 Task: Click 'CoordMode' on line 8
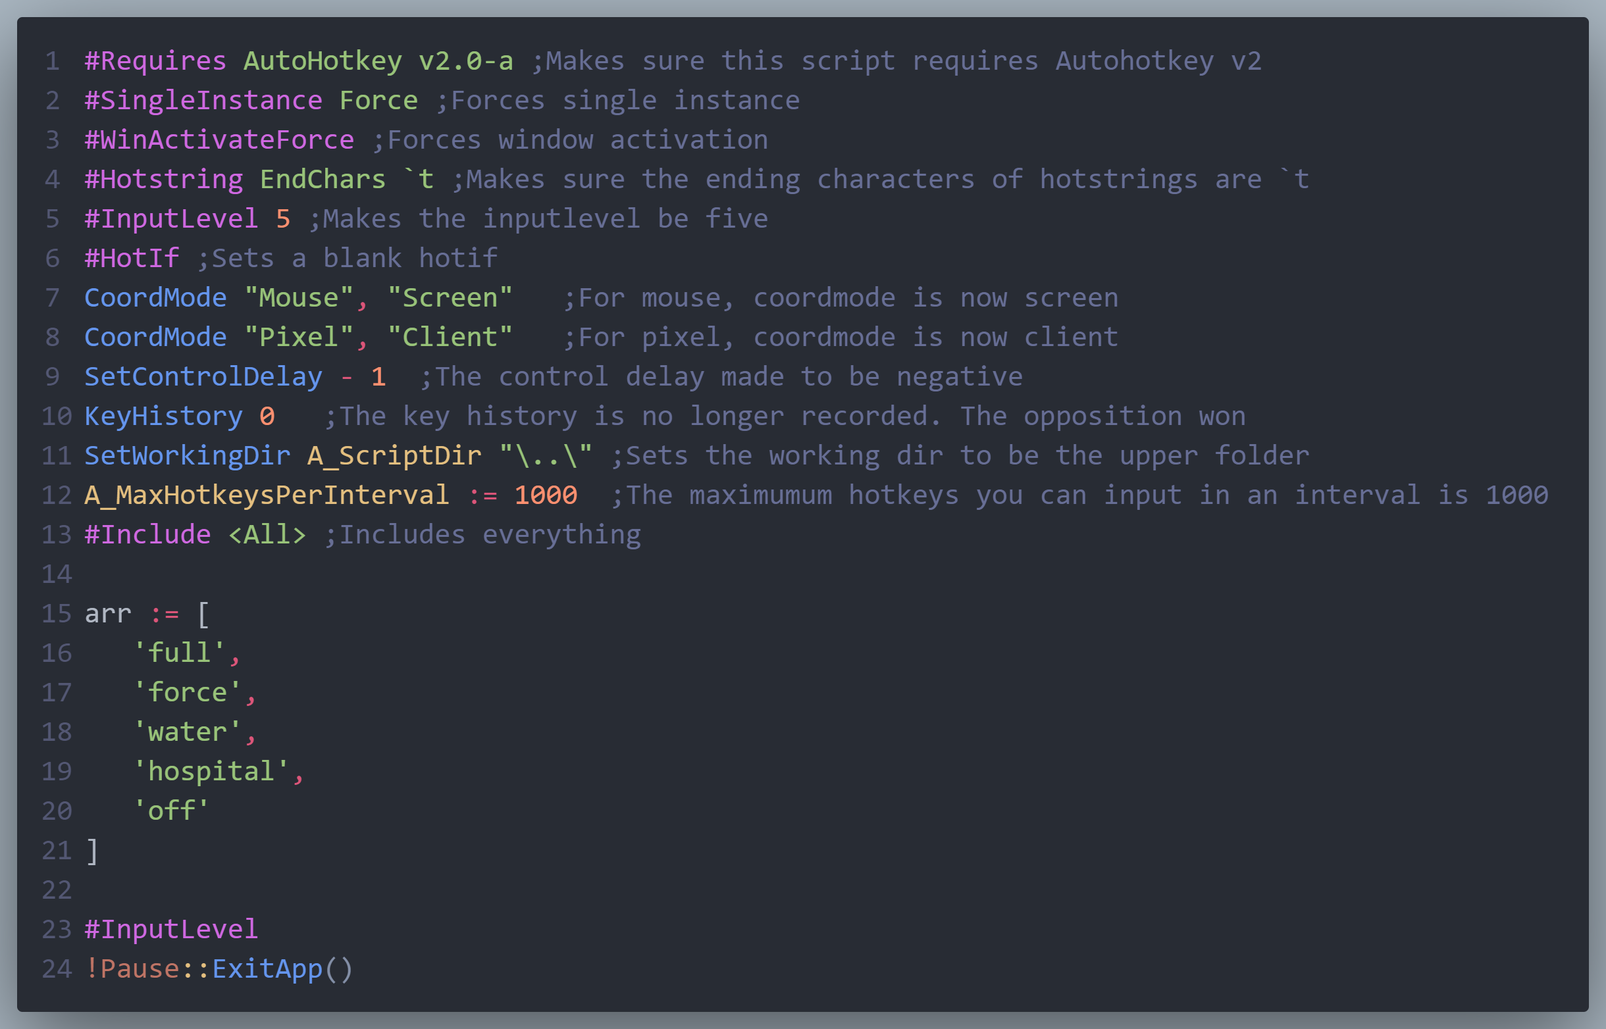pyautogui.click(x=156, y=338)
